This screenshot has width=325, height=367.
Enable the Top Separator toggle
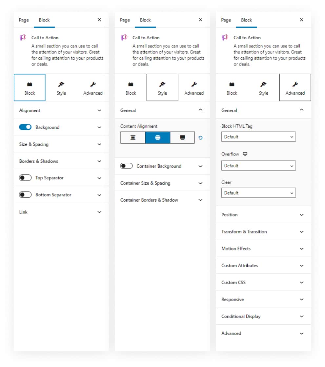(25, 178)
